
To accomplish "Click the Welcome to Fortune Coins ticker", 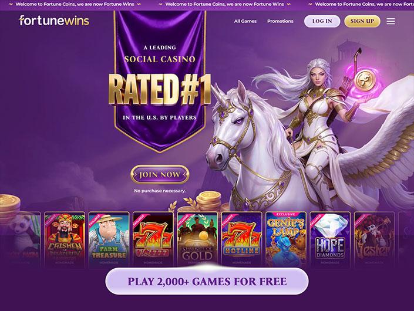I will [x=207, y=4].
